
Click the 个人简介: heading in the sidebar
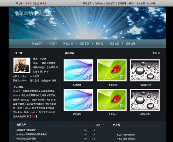(x=19, y=87)
